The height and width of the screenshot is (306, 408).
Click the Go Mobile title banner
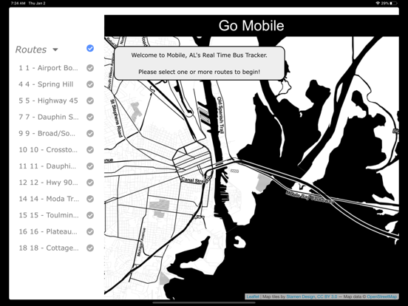coord(251,25)
